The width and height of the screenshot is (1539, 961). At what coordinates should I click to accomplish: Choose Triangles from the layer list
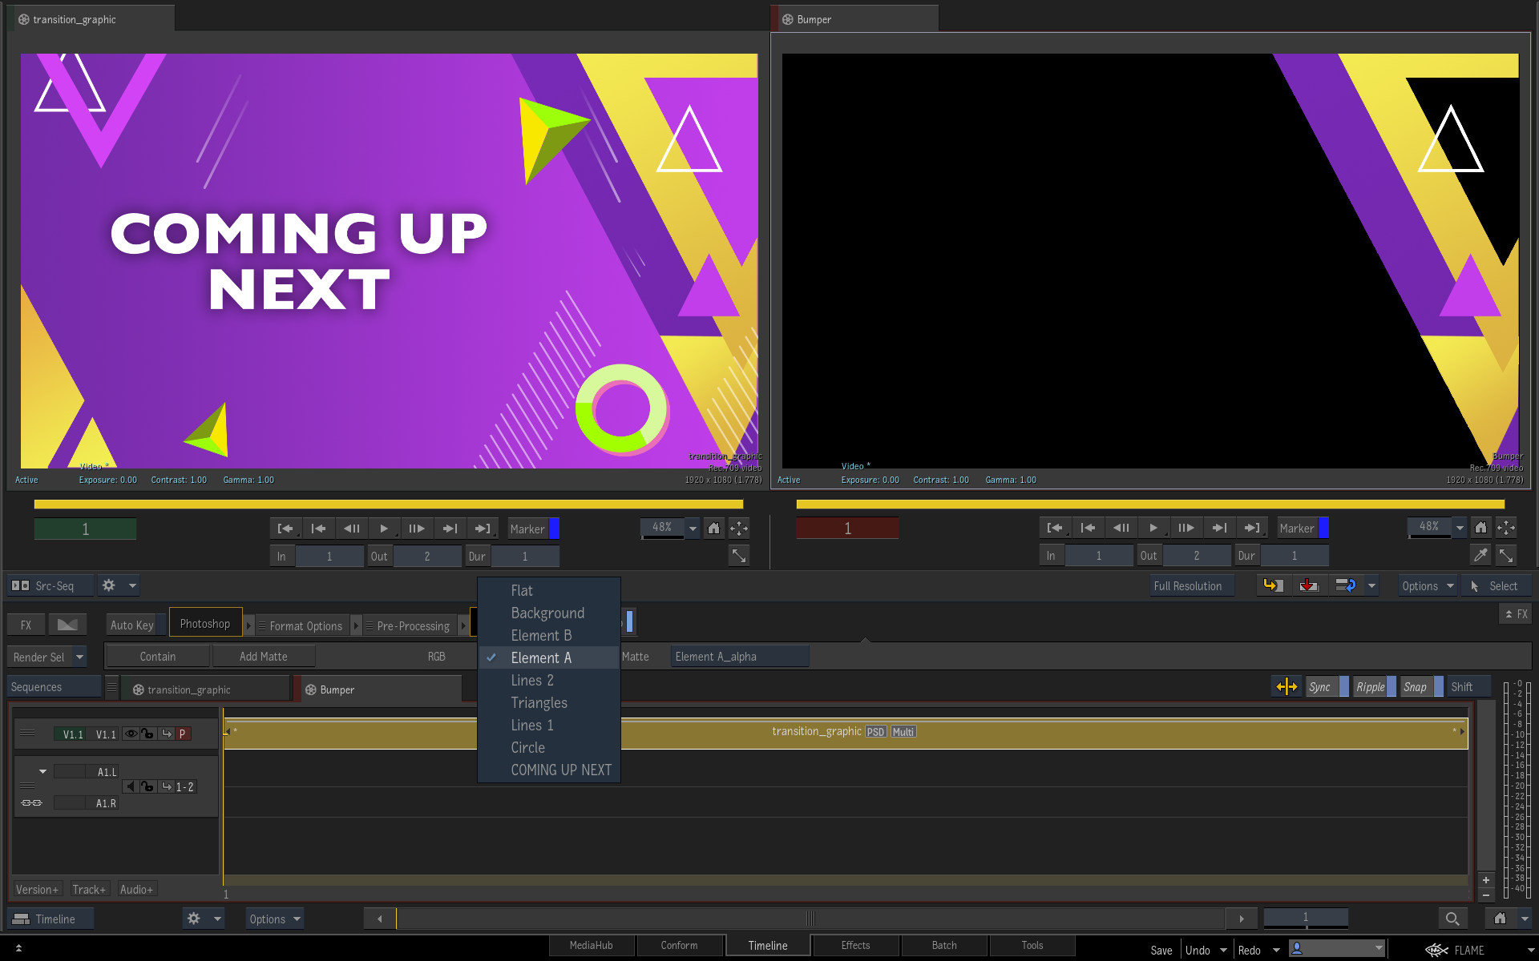(x=539, y=702)
